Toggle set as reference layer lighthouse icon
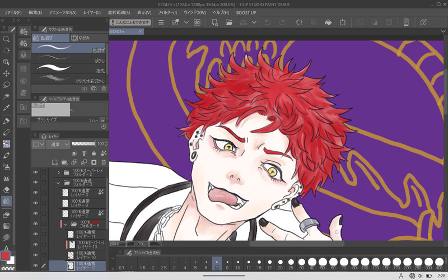The width and height of the screenshot is (448, 280). pyautogui.click(x=84, y=153)
